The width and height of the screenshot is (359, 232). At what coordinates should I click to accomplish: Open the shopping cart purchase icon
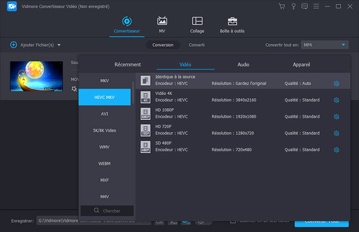[281, 6]
